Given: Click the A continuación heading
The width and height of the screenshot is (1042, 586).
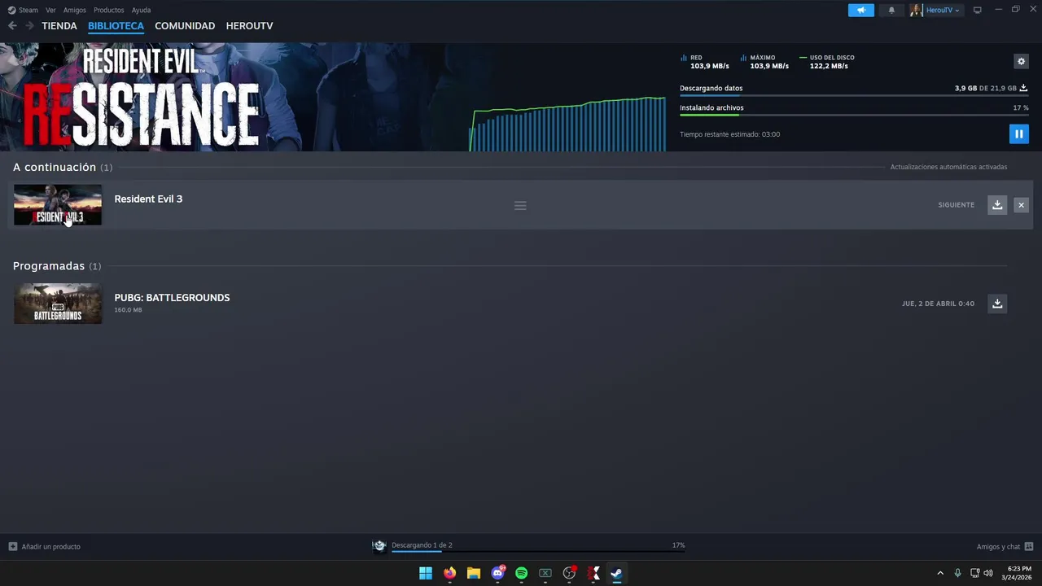Looking at the screenshot, I should 55,167.
